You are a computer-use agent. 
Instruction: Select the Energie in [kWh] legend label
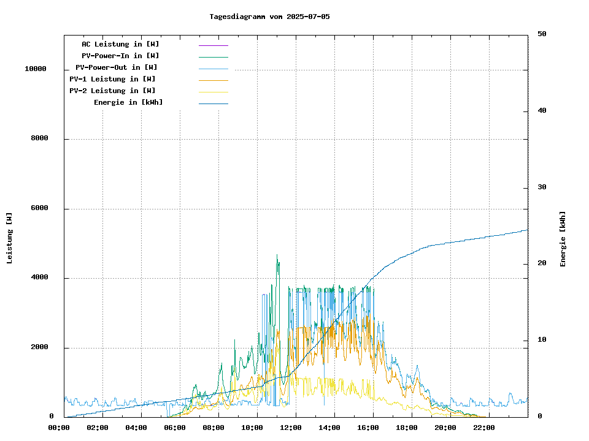(x=128, y=102)
